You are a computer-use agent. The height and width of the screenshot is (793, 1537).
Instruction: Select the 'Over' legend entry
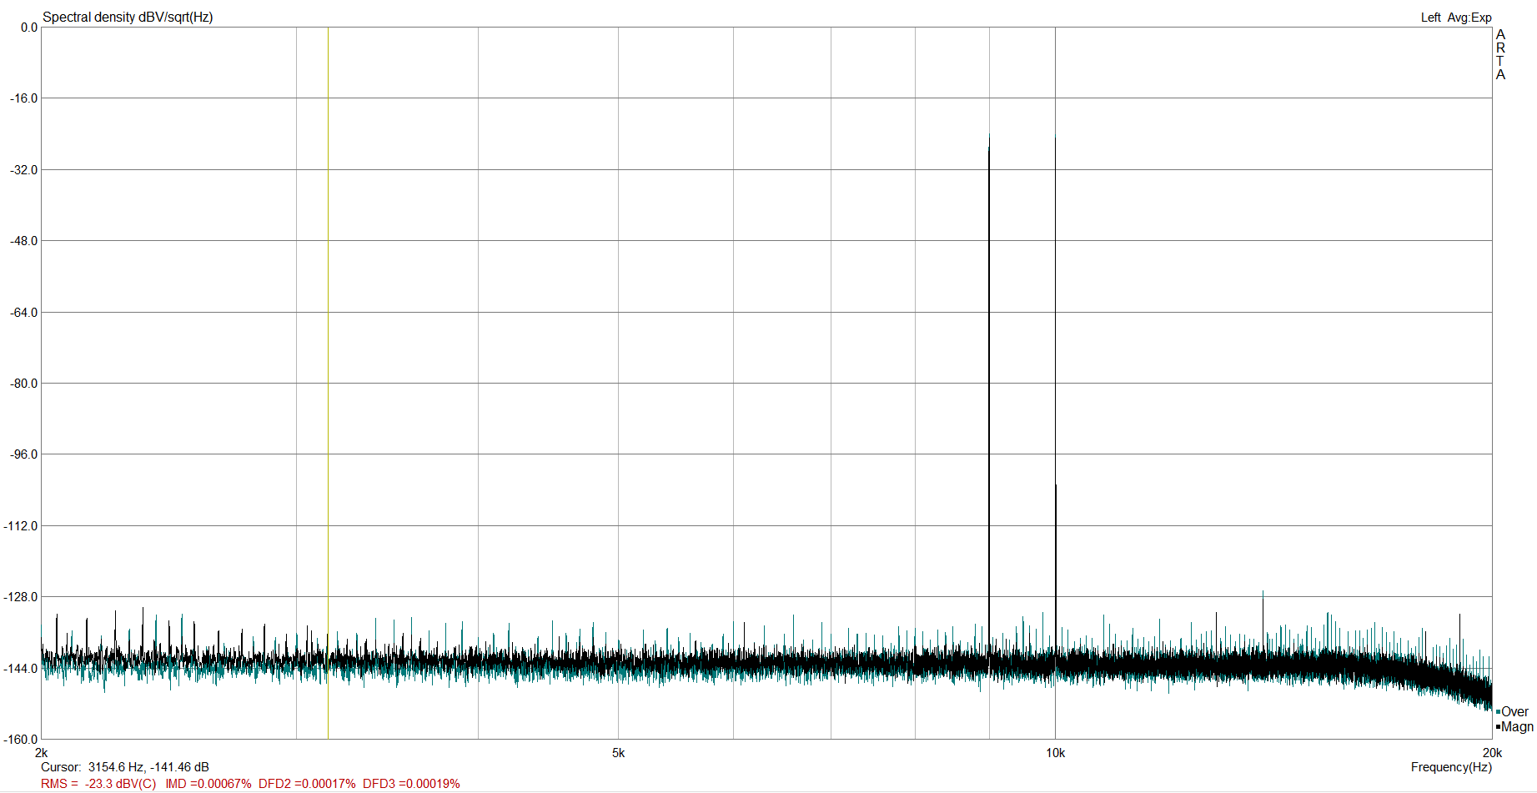1514,712
